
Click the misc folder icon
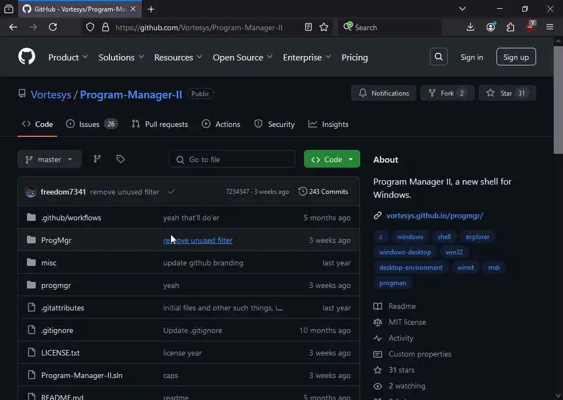tap(31, 263)
